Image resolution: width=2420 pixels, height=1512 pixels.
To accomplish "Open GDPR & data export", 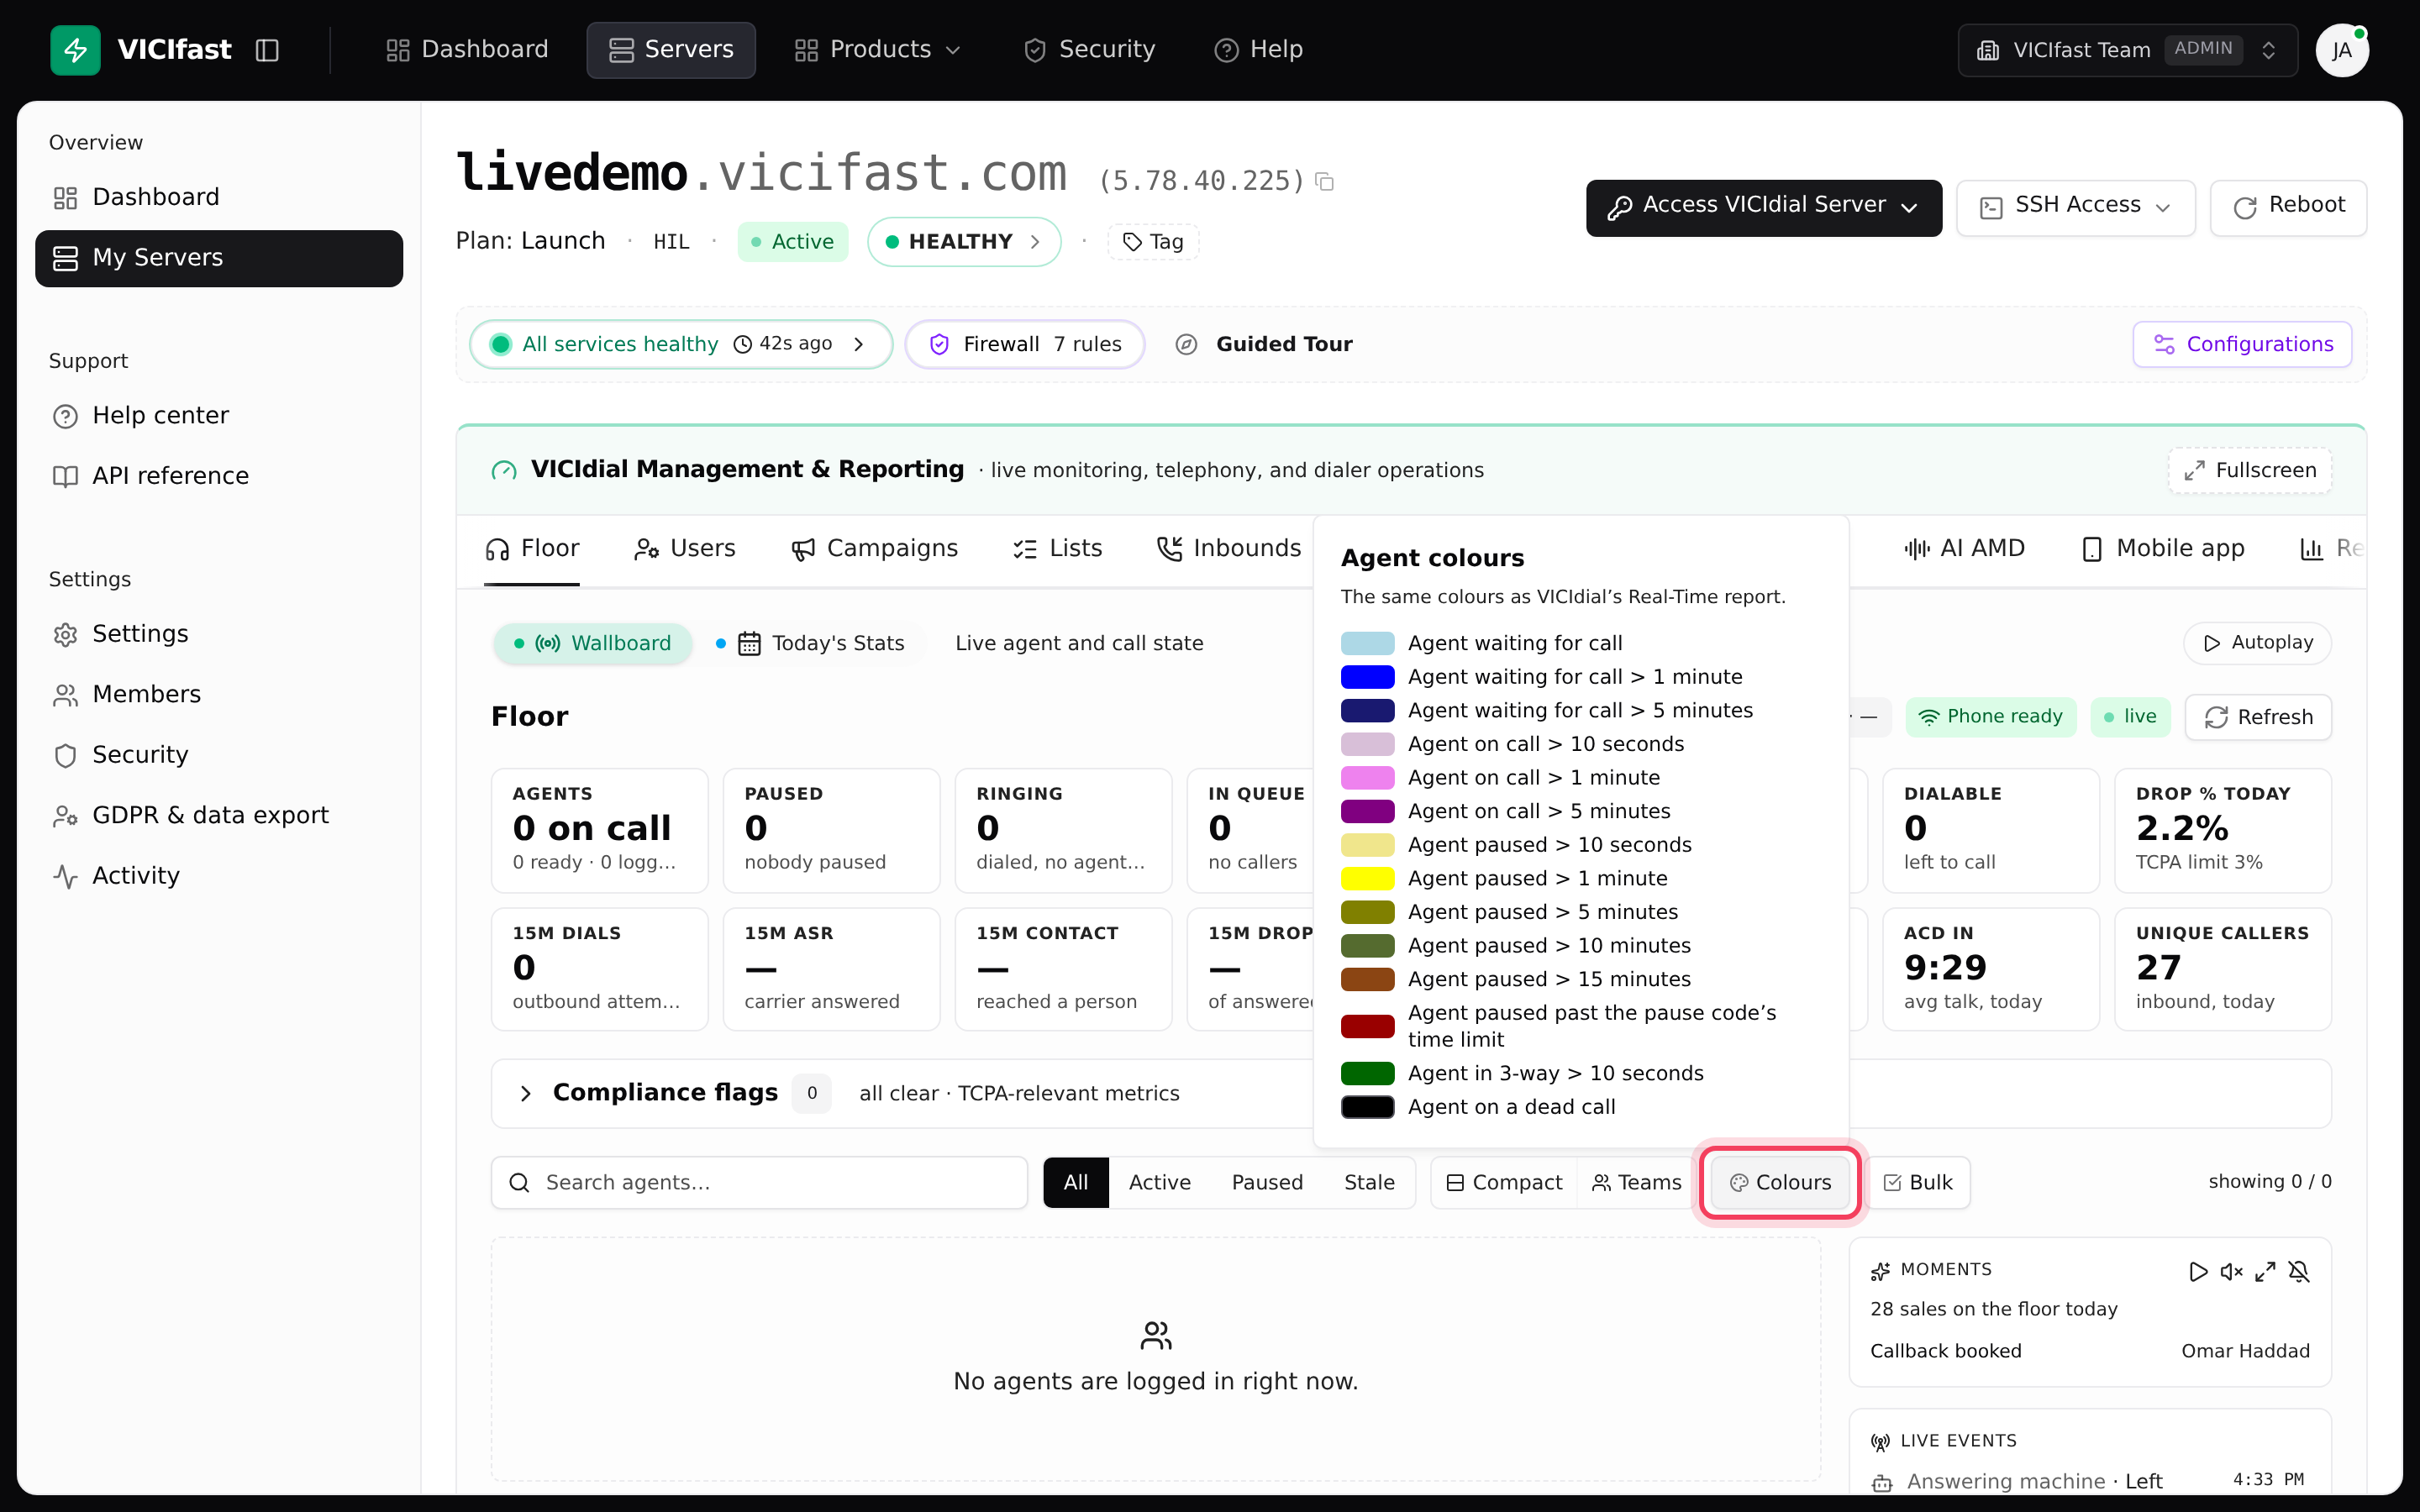I will pos(219,815).
